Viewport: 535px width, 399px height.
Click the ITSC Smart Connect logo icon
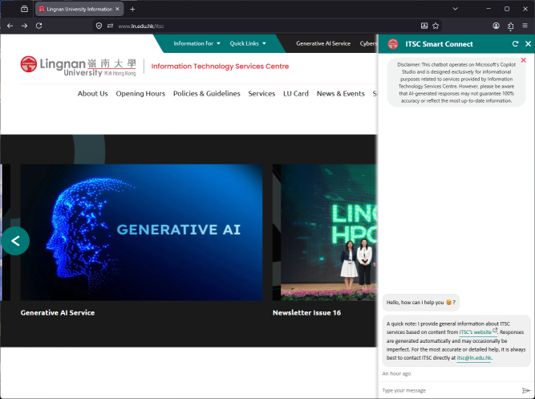pyautogui.click(x=393, y=43)
